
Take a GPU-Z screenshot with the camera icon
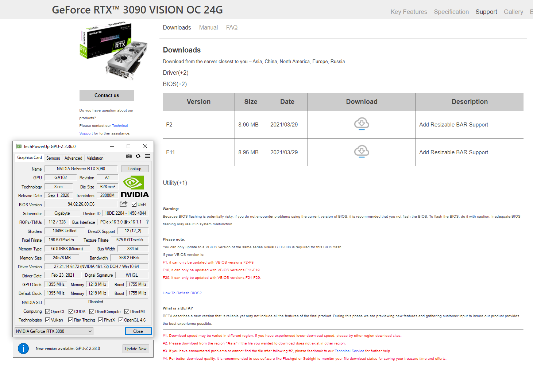(x=129, y=156)
